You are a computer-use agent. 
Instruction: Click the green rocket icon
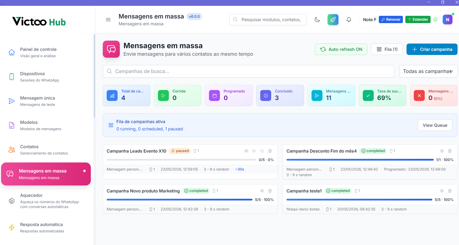click(333, 20)
